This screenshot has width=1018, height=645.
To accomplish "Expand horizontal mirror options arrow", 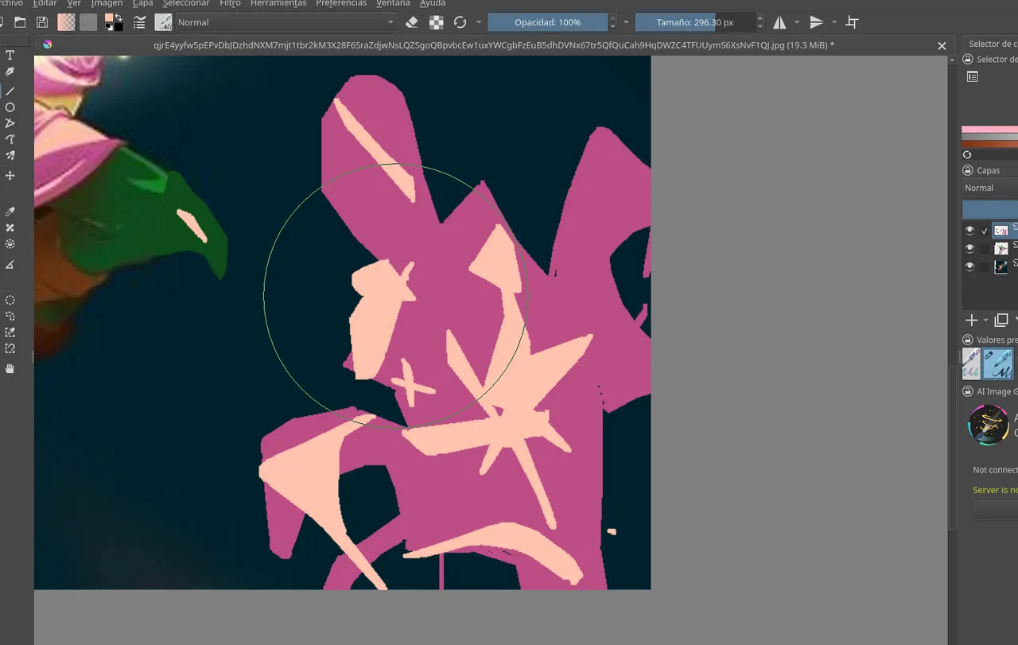I will pyautogui.click(x=797, y=22).
